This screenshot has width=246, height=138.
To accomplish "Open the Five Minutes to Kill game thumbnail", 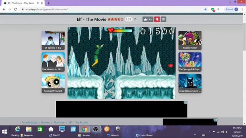I will coord(53,62).
